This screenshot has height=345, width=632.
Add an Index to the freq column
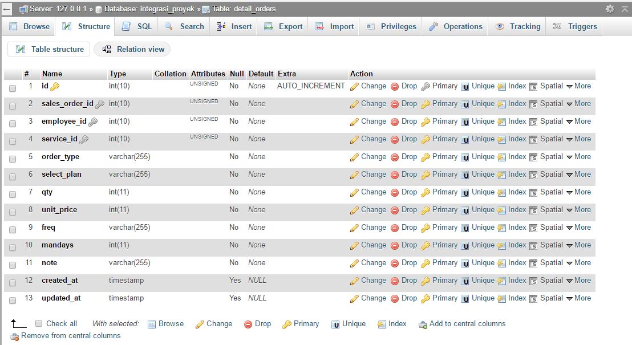point(516,228)
